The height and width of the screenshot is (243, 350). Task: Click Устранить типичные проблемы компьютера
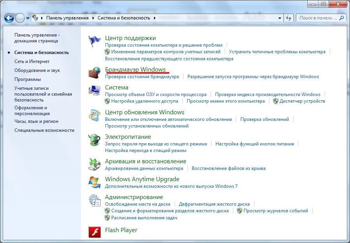pyautogui.click(x=277, y=52)
